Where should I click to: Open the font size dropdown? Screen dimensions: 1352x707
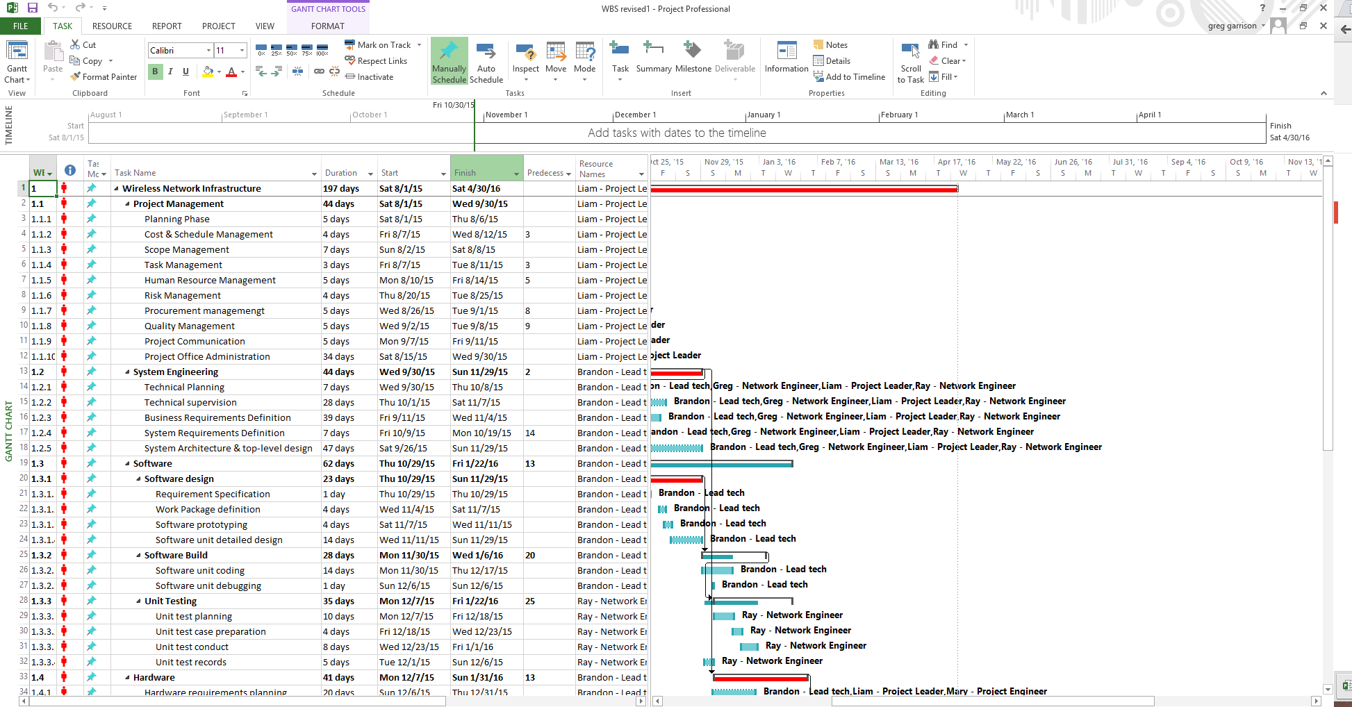pos(242,50)
